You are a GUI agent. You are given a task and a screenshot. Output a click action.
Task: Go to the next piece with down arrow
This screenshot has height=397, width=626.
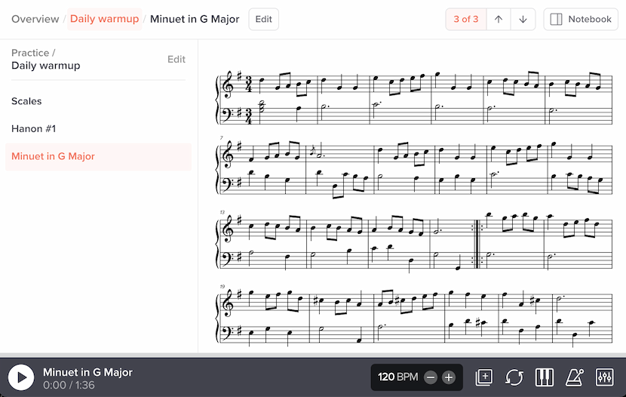[x=523, y=20]
